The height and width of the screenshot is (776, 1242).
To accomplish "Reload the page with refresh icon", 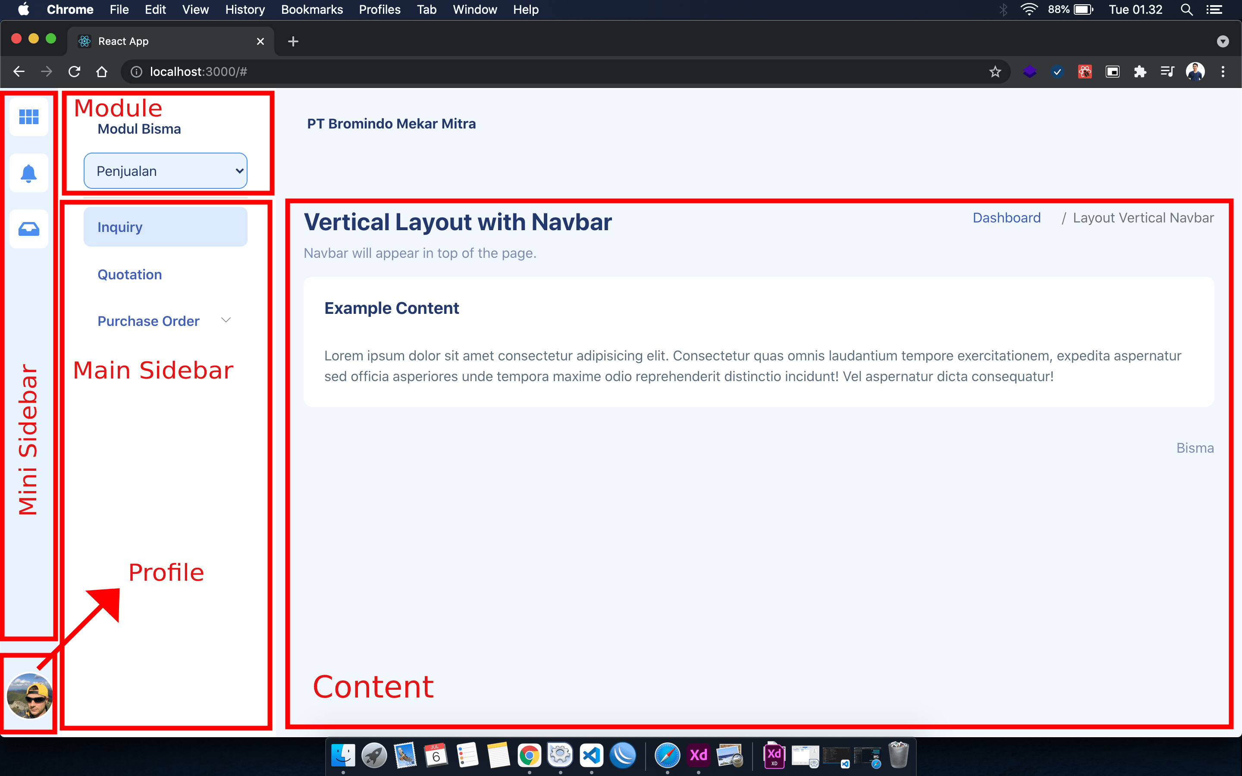I will tap(75, 72).
